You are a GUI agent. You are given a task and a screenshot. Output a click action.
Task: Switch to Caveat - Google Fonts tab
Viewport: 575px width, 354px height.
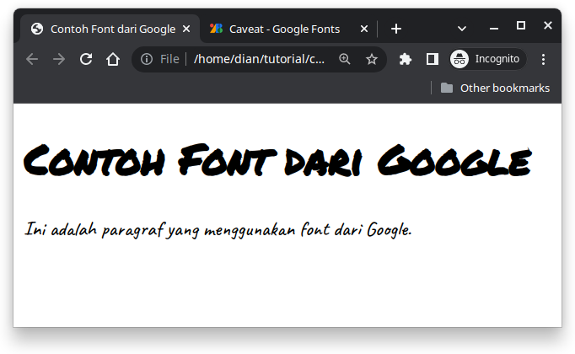(x=288, y=29)
